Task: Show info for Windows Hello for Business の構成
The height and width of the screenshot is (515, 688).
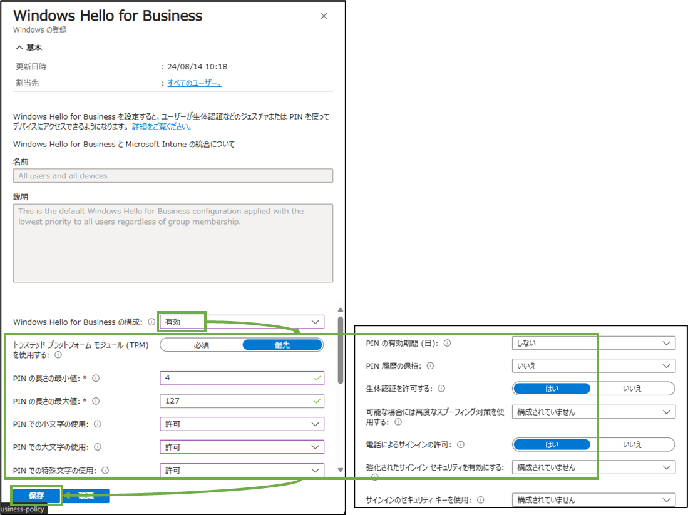Action: 151,322
